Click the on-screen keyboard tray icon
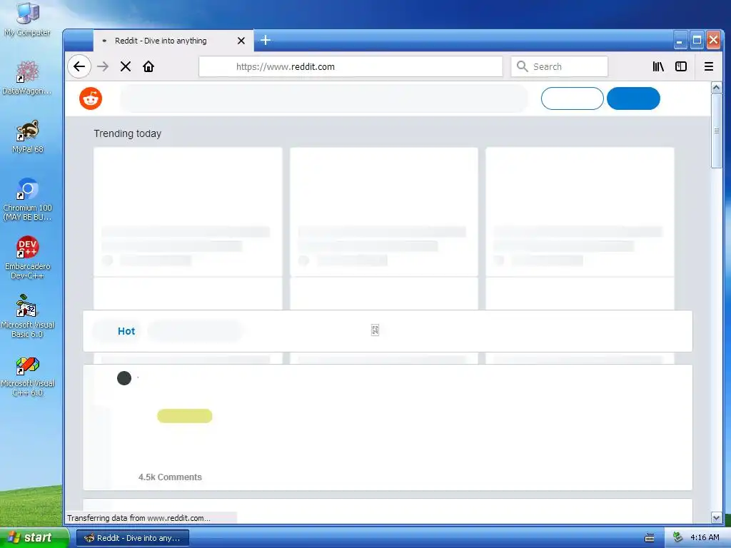 click(x=650, y=538)
